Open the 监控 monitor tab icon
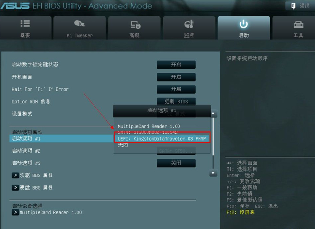Screen dimensions: 315x229 (189, 24)
